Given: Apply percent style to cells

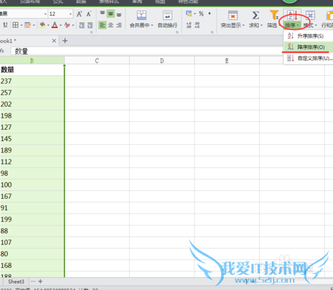Looking at the screenshot, I should point(201,14).
